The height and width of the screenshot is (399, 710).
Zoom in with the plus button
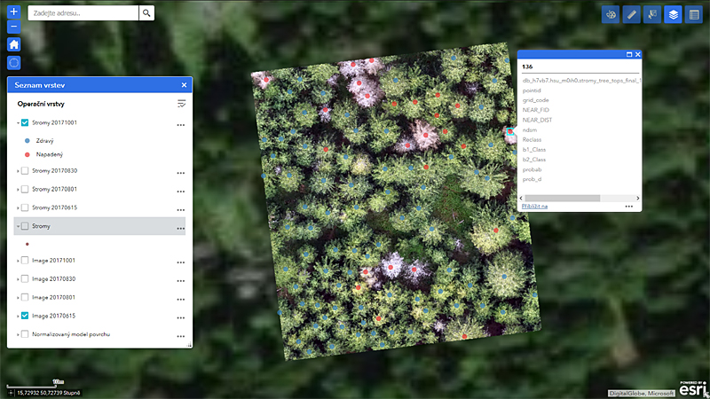tap(13, 12)
